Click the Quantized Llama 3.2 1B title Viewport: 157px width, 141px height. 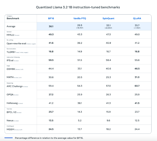tap(78, 7)
